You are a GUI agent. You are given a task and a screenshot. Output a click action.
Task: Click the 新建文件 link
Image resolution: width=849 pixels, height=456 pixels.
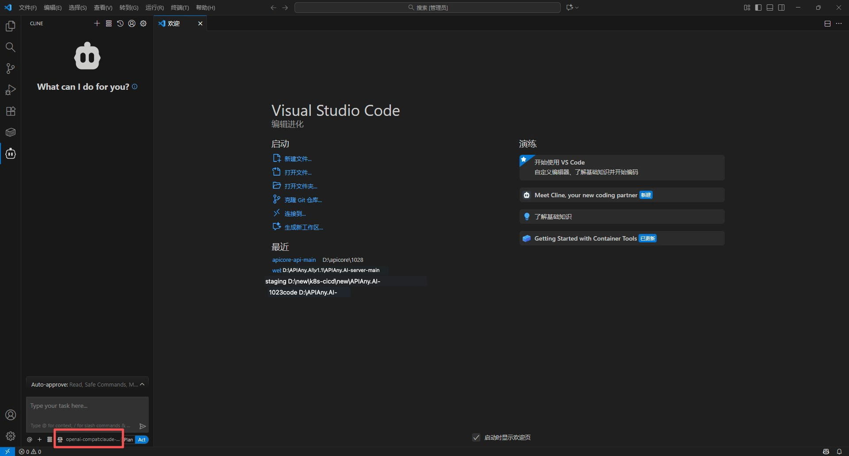pos(298,159)
